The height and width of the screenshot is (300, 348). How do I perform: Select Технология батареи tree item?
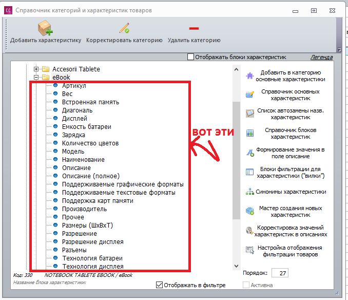click(x=92, y=258)
